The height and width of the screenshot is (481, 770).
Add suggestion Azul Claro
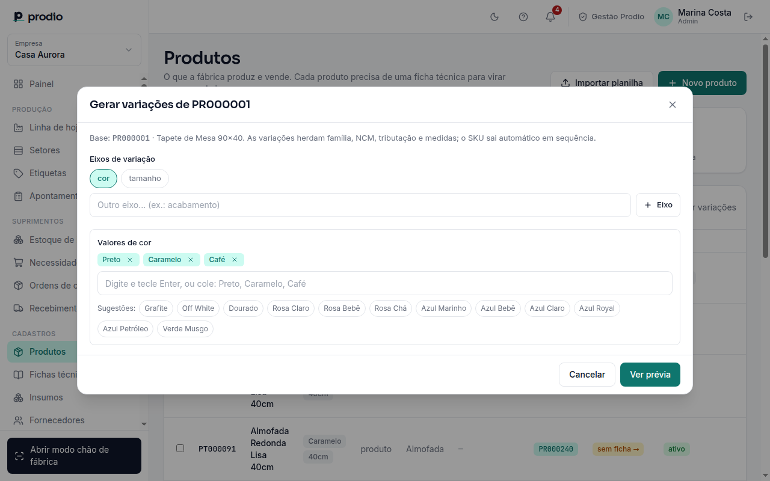point(547,308)
